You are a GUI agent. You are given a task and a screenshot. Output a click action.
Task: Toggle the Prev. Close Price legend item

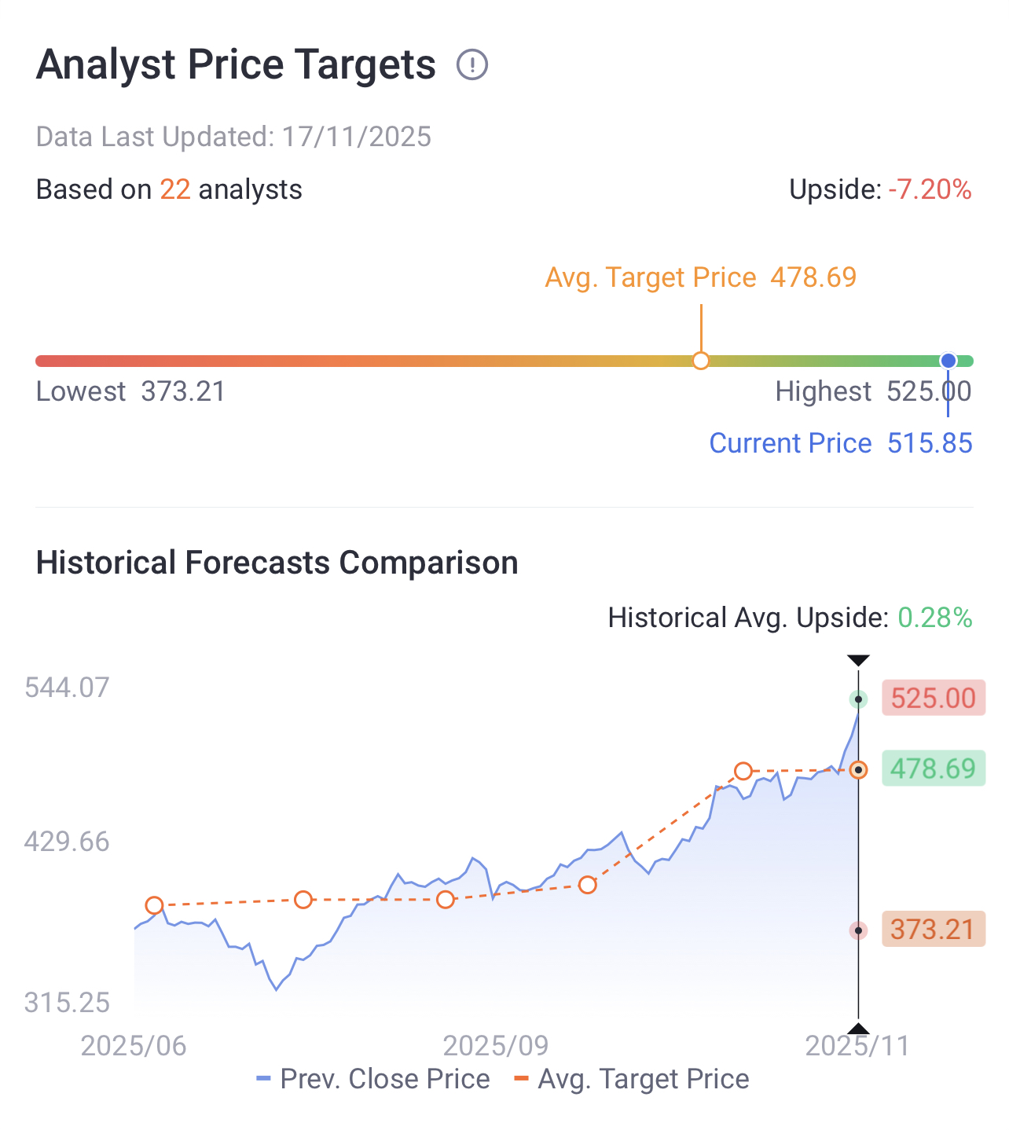click(373, 1079)
